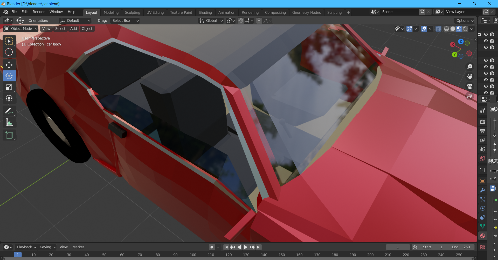
Task: Click the End frame field
Action: pos(461,247)
